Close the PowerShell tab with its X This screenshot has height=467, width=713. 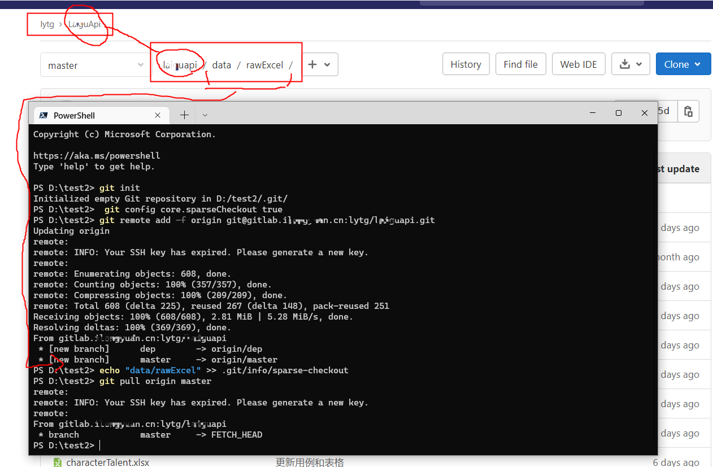pos(158,115)
